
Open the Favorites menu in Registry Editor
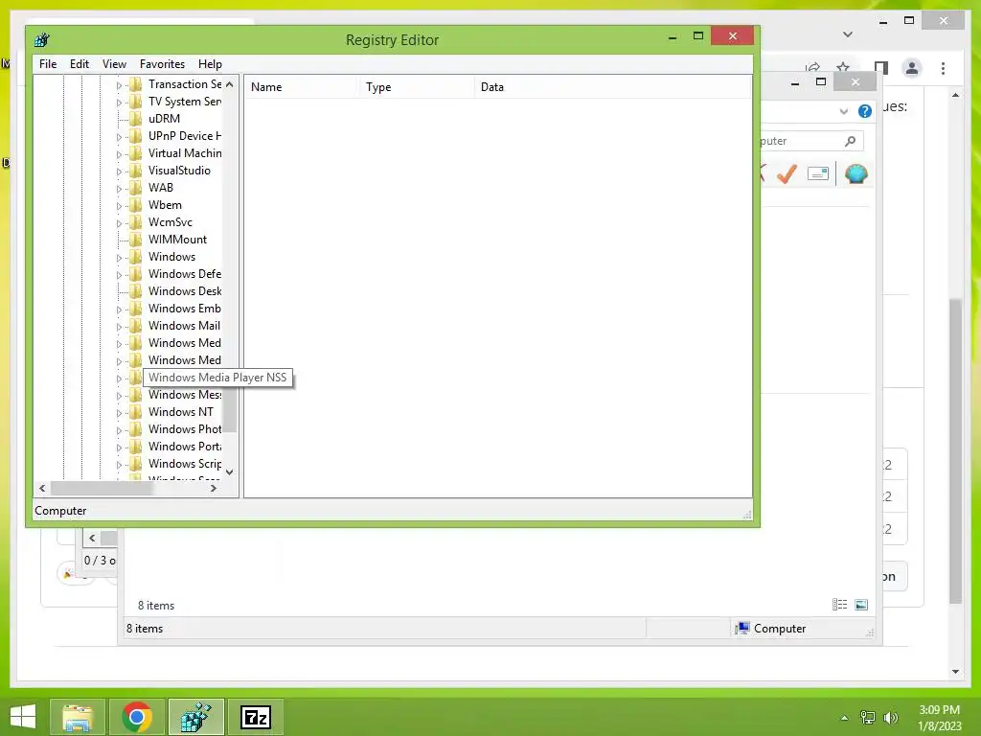[162, 64]
